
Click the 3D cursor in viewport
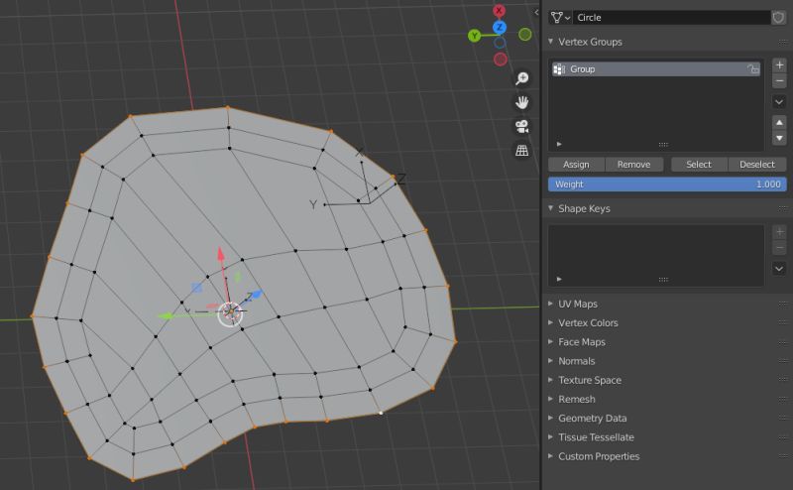pyautogui.click(x=231, y=313)
